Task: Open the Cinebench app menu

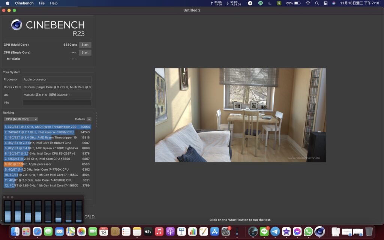Action: click(x=24, y=3)
